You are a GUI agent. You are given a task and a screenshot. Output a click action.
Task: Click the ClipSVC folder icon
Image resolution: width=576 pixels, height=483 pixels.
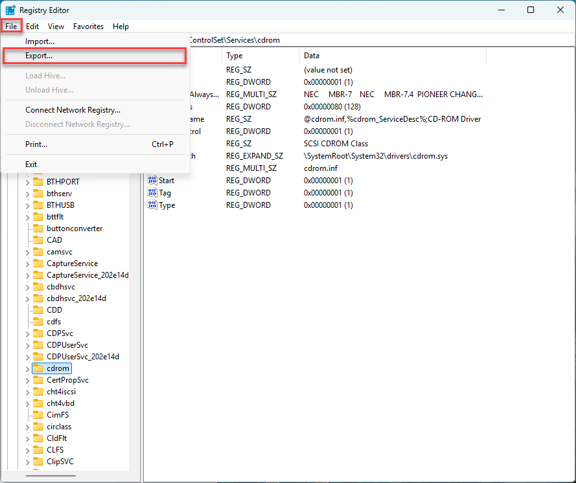tap(38, 462)
